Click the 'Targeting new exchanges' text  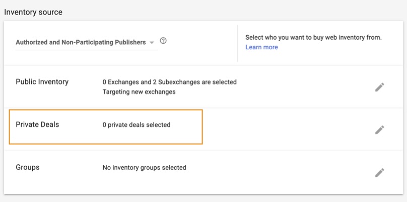[x=139, y=92]
